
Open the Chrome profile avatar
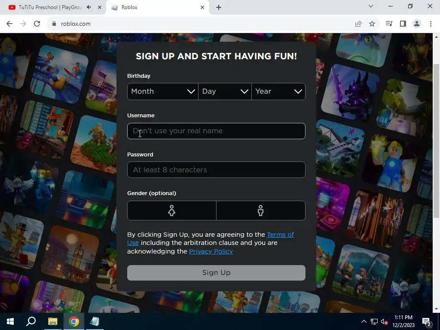click(417, 24)
